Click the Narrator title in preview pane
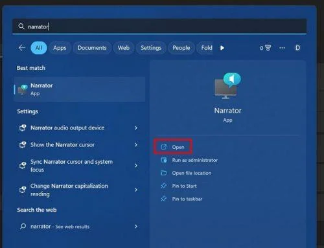The image size is (324, 248). (227, 111)
